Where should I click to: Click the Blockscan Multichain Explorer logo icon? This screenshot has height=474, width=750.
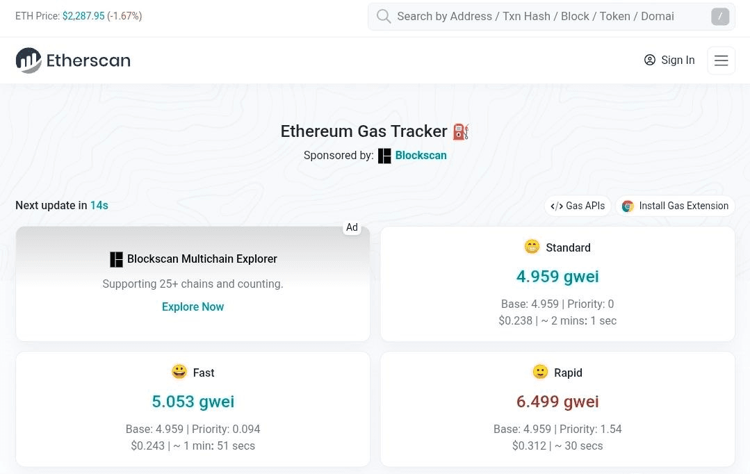(116, 259)
